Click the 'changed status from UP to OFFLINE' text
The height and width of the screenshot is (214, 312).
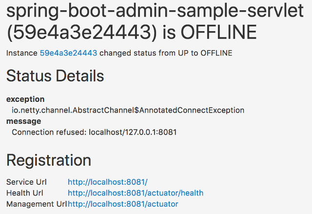(166, 52)
